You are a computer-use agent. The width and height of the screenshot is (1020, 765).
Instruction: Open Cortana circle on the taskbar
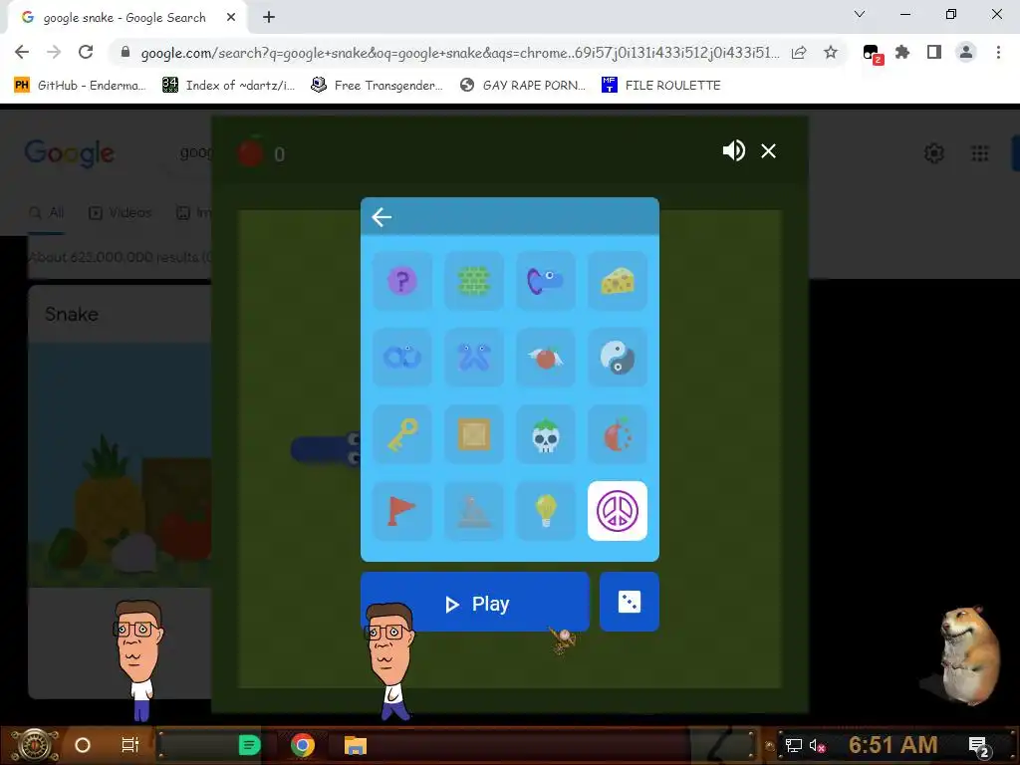[x=83, y=745]
